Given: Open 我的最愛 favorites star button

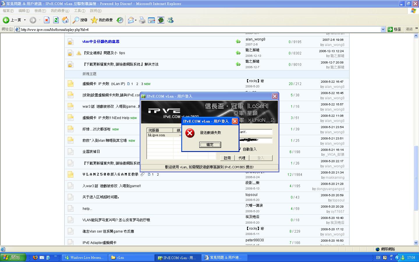Looking at the screenshot, I should tap(102, 20).
